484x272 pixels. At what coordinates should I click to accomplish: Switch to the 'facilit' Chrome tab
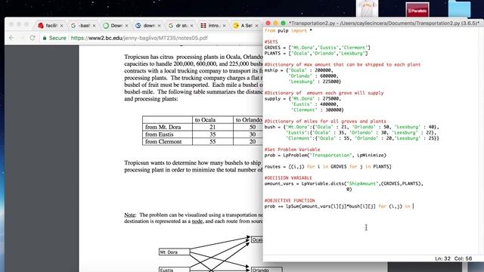coord(51,26)
